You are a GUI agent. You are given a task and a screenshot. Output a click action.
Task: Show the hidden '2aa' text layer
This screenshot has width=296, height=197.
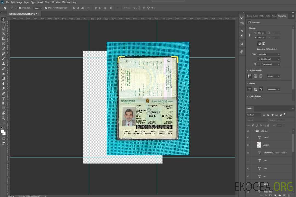[248, 161]
